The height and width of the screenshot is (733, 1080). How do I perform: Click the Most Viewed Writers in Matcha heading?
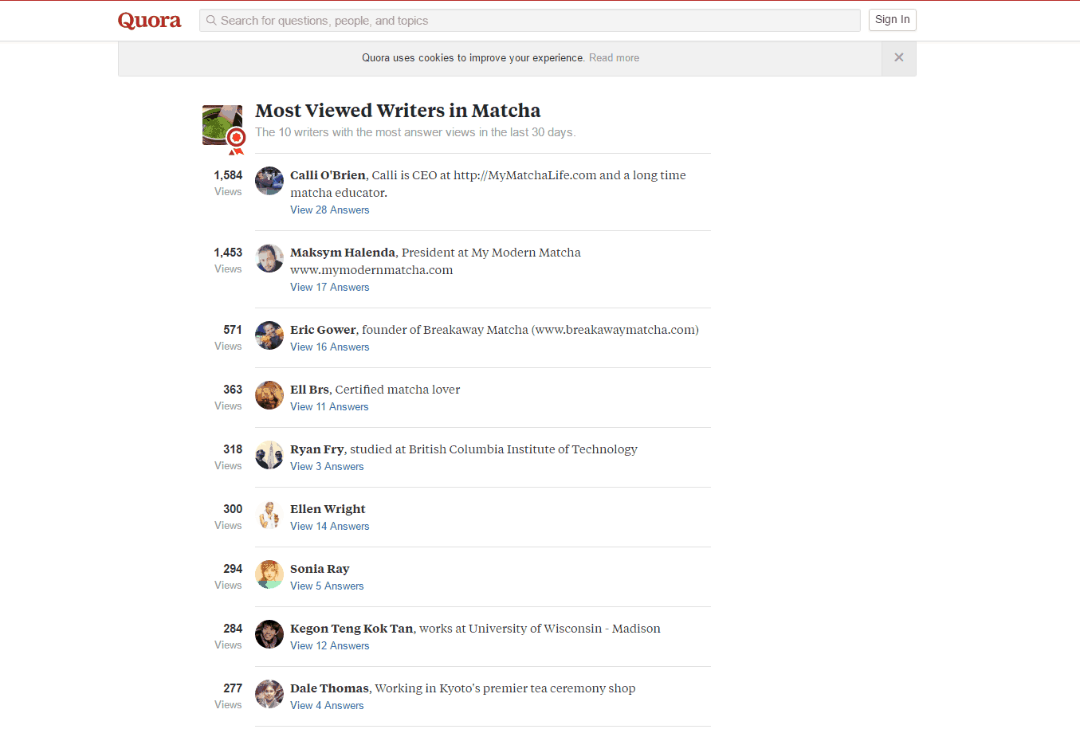(x=398, y=111)
